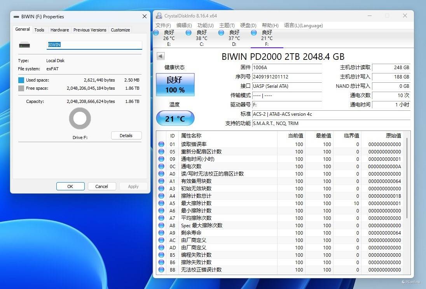Click the 良好 100% health status button
The image size is (426, 289).
tap(175, 84)
